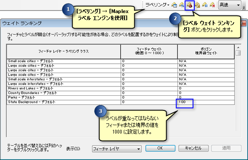The image size is (248, 160).
Task: Click the table scrollbar up arrow
Action: (238, 47)
